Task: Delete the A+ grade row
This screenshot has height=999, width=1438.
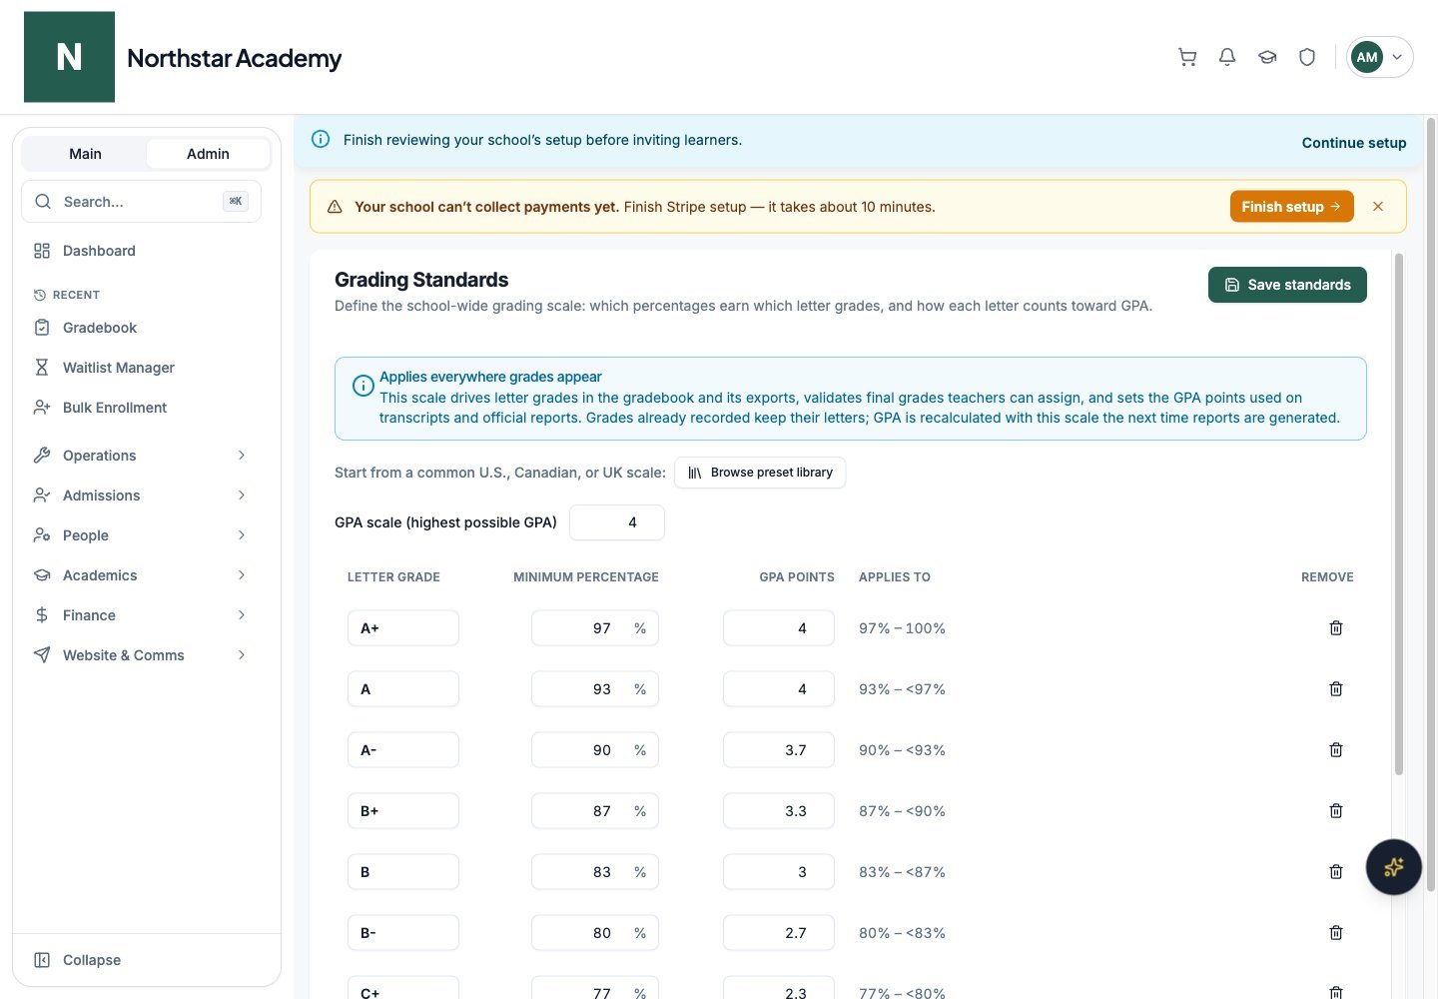Action: tap(1336, 628)
